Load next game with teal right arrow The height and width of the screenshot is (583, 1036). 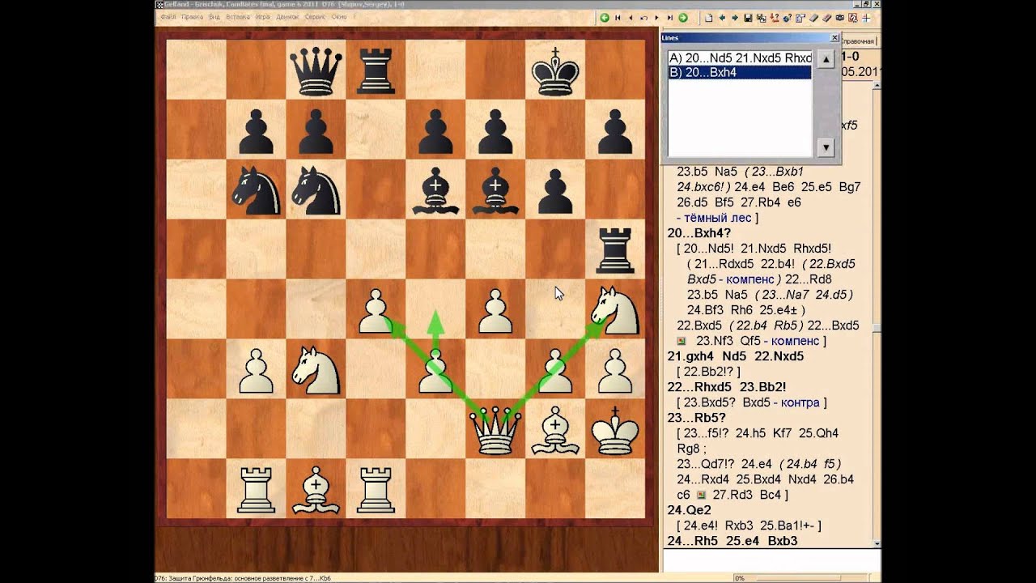pyautogui.click(x=735, y=18)
